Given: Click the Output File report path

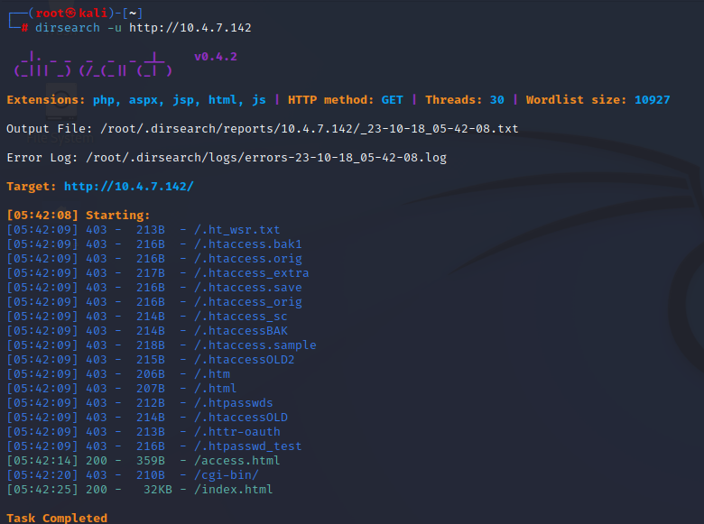Looking at the screenshot, I should click(309, 129).
